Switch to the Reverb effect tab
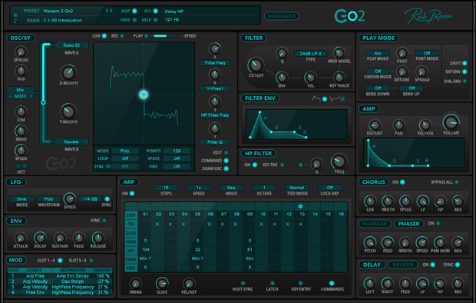Viewport: 476px width, 303px height. coord(403,265)
